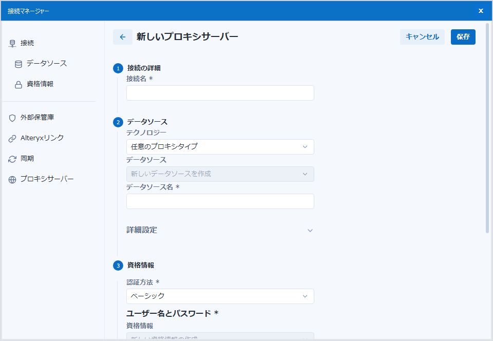The width and height of the screenshot is (493, 341).
Task: Click the プロキシサーバー globe icon
Action: [x=12, y=179]
